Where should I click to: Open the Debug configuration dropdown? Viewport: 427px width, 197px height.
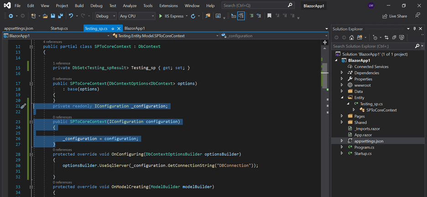(105, 16)
